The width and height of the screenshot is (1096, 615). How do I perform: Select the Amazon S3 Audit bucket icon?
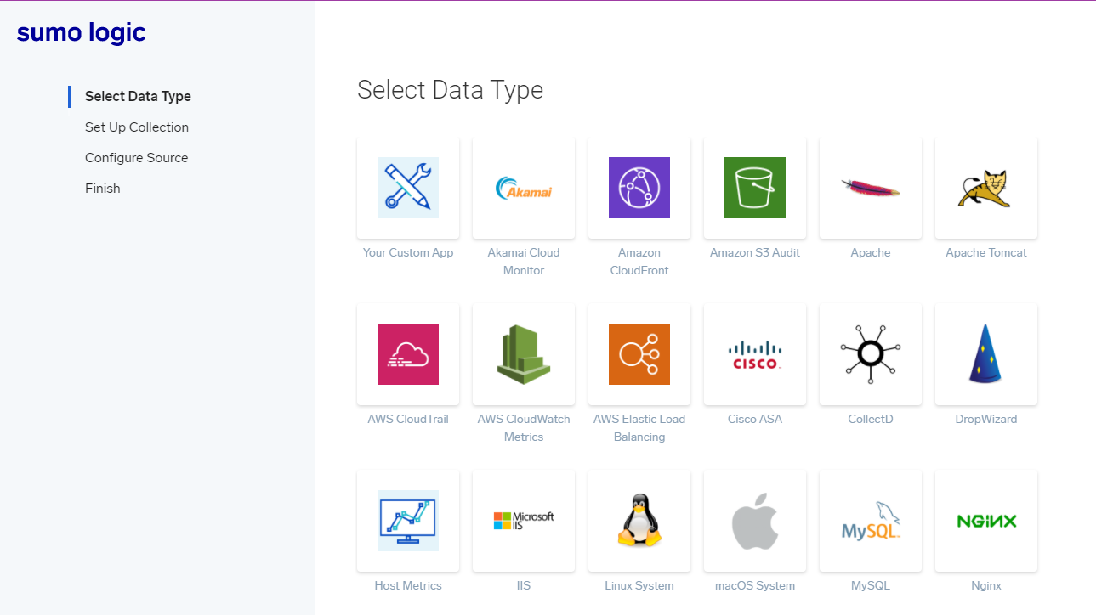(x=755, y=188)
